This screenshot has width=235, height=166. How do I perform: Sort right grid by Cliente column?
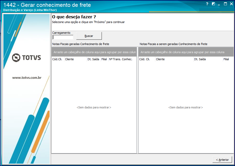(x=174, y=59)
